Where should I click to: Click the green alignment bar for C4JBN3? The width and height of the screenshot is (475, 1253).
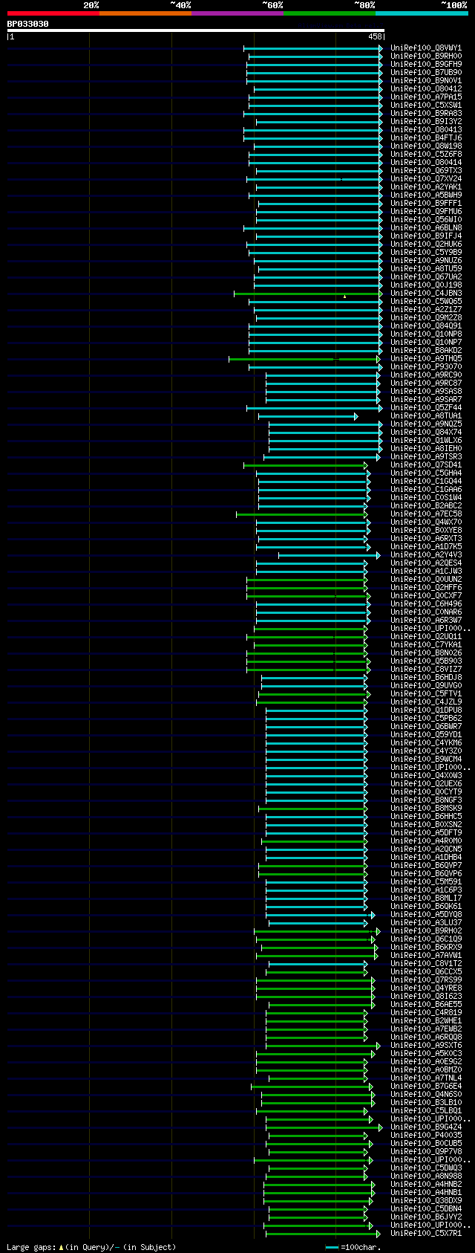coord(308,294)
